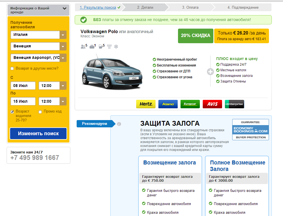The height and width of the screenshot is (216, 283).
Task: Click checkmark icon beside Местные налоги
Action: (x=218, y=70)
